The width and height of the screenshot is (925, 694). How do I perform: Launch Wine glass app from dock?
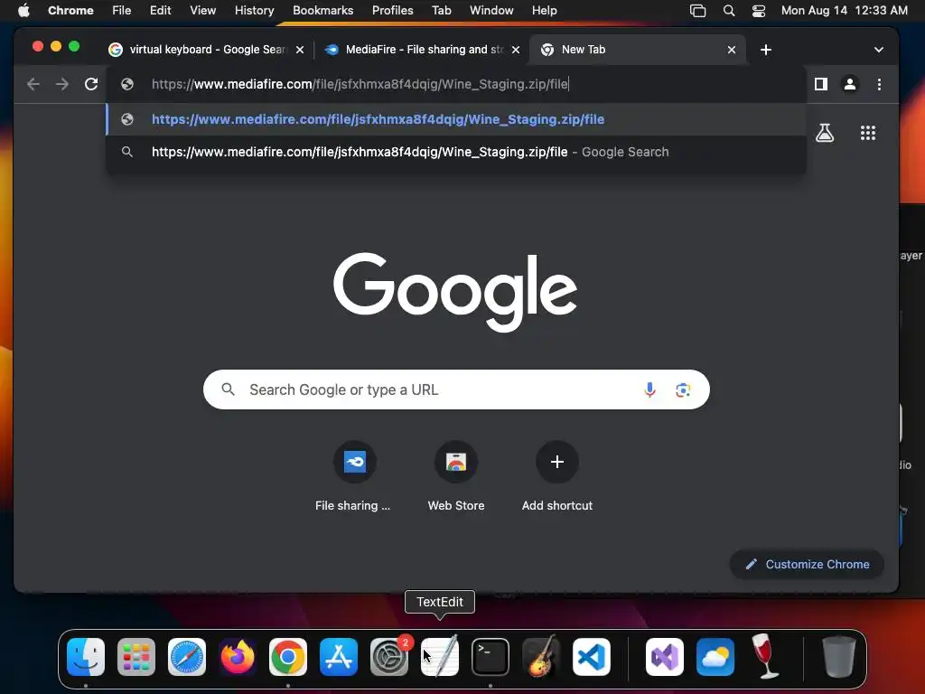(765, 656)
